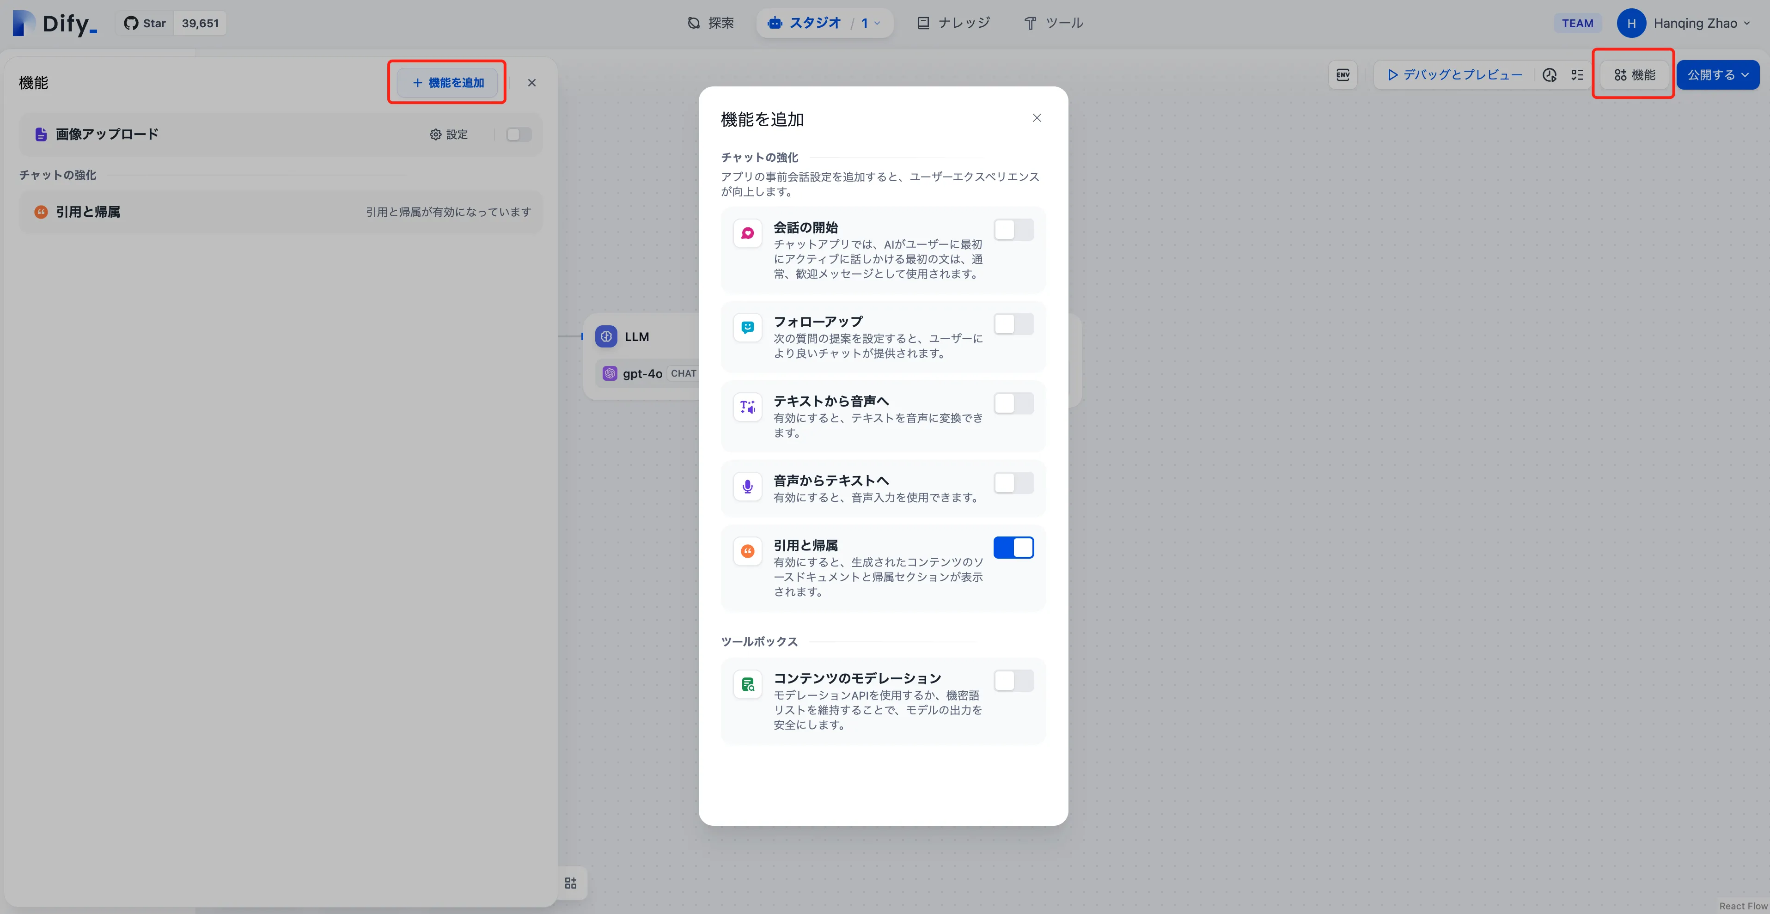Click the Dify logo
The height and width of the screenshot is (914, 1770).
55,24
